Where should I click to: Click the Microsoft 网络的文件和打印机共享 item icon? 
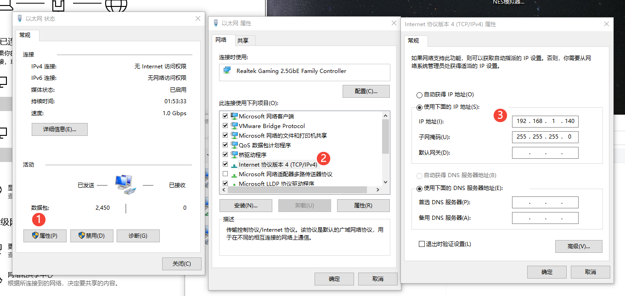[234, 135]
